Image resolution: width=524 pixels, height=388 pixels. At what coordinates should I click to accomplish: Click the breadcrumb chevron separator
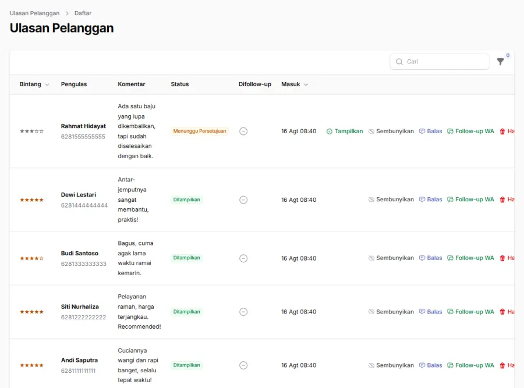(67, 13)
